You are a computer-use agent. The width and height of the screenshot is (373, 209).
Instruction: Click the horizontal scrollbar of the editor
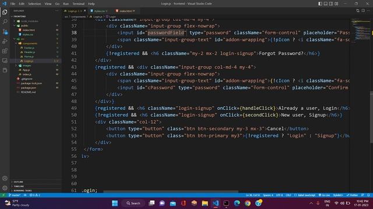click(x=171, y=192)
